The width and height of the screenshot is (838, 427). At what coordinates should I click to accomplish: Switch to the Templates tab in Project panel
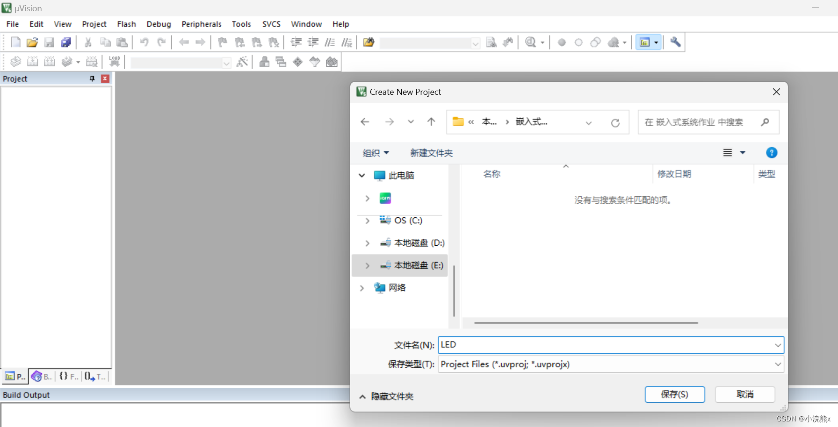pos(95,376)
